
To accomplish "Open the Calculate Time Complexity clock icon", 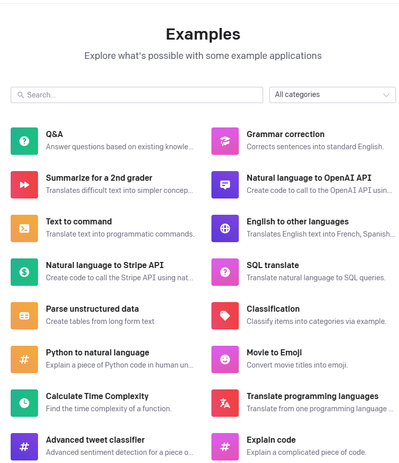I will [x=24, y=404].
